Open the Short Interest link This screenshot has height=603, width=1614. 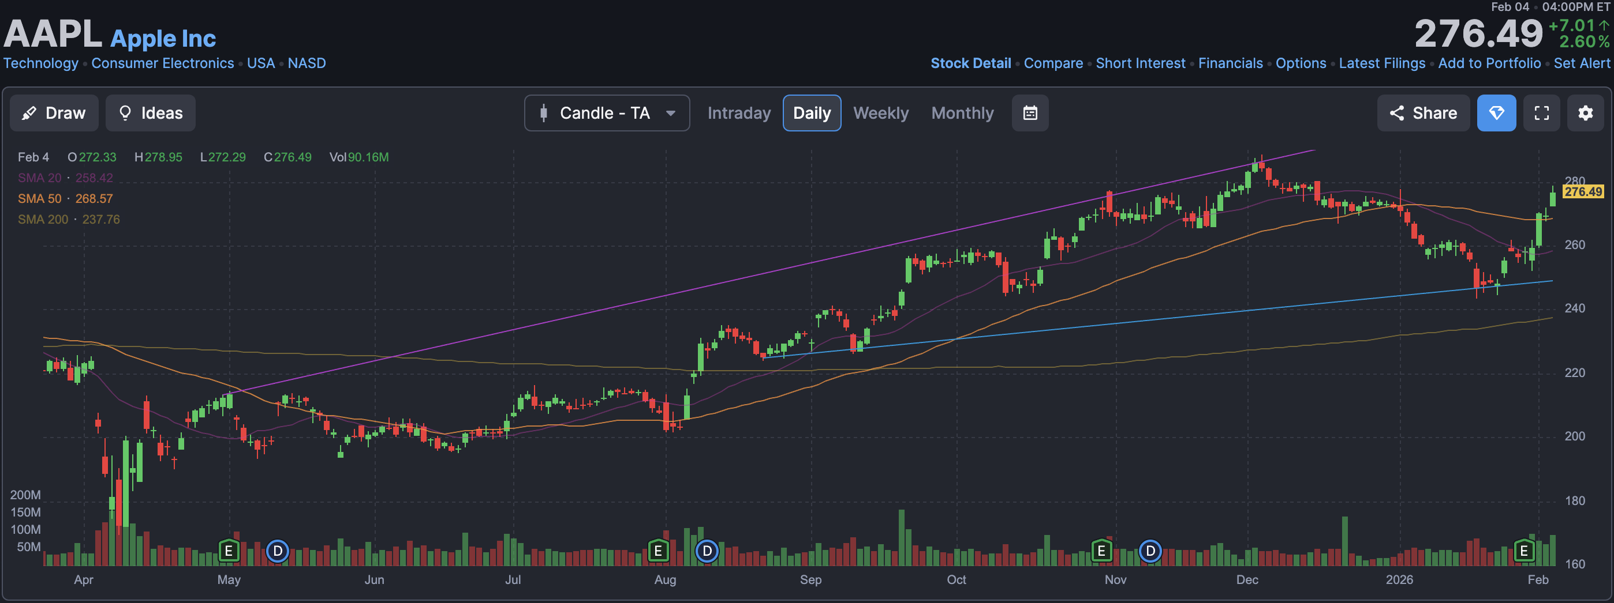tap(1140, 63)
